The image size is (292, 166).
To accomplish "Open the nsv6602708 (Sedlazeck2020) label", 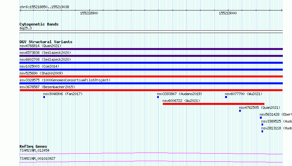I will pyautogui.click(x=45, y=59).
